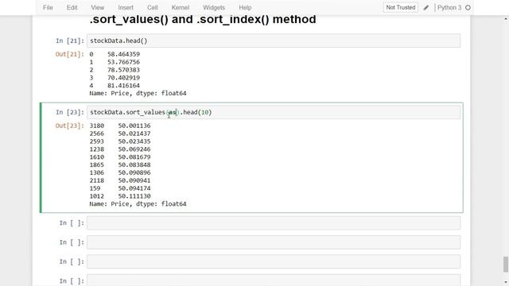The image size is (509, 286).
Task: Click index label 1012
Action: [x=97, y=196]
